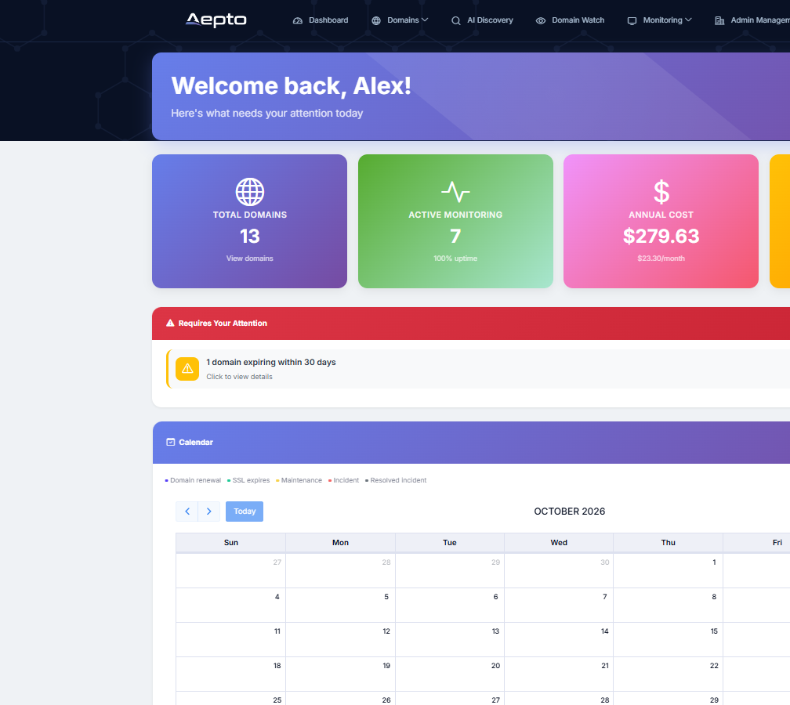Click the Today button
This screenshot has width=790, height=705.
tap(245, 512)
